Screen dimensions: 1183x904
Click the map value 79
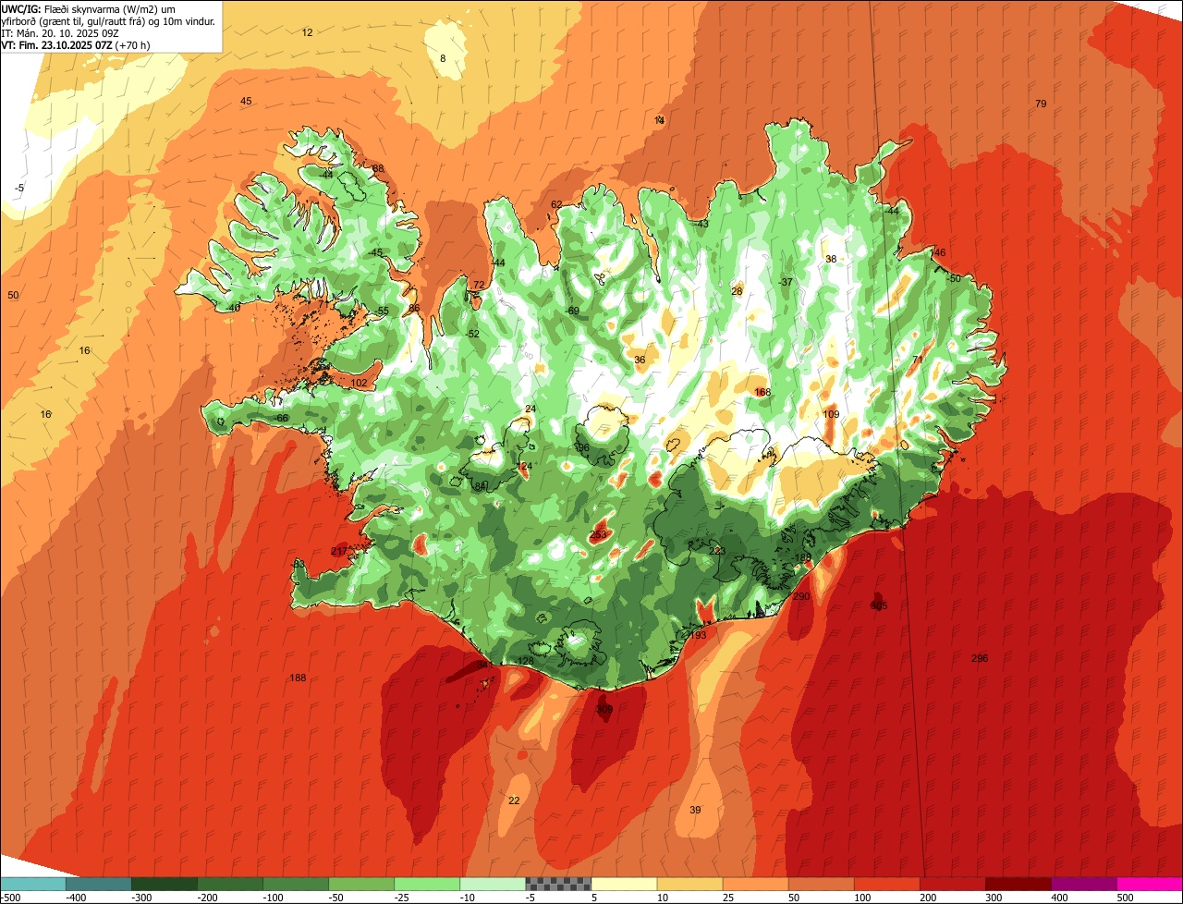1041,104
